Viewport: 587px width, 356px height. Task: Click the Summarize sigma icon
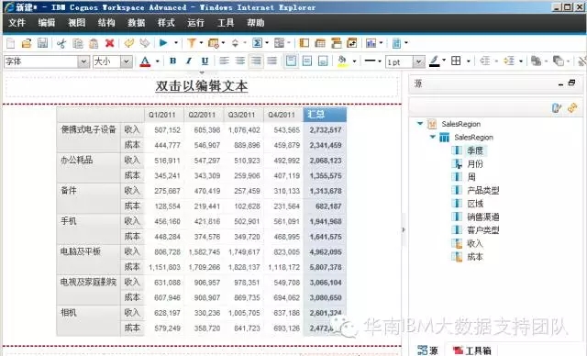[257, 43]
